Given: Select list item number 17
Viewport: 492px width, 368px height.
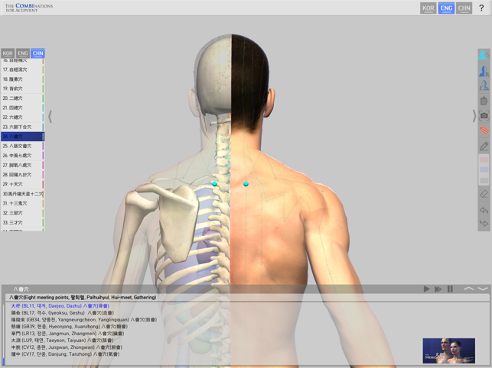Looking at the screenshot, I should tap(22, 69).
